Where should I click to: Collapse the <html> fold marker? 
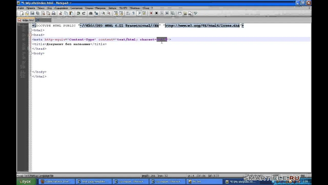point(30,30)
